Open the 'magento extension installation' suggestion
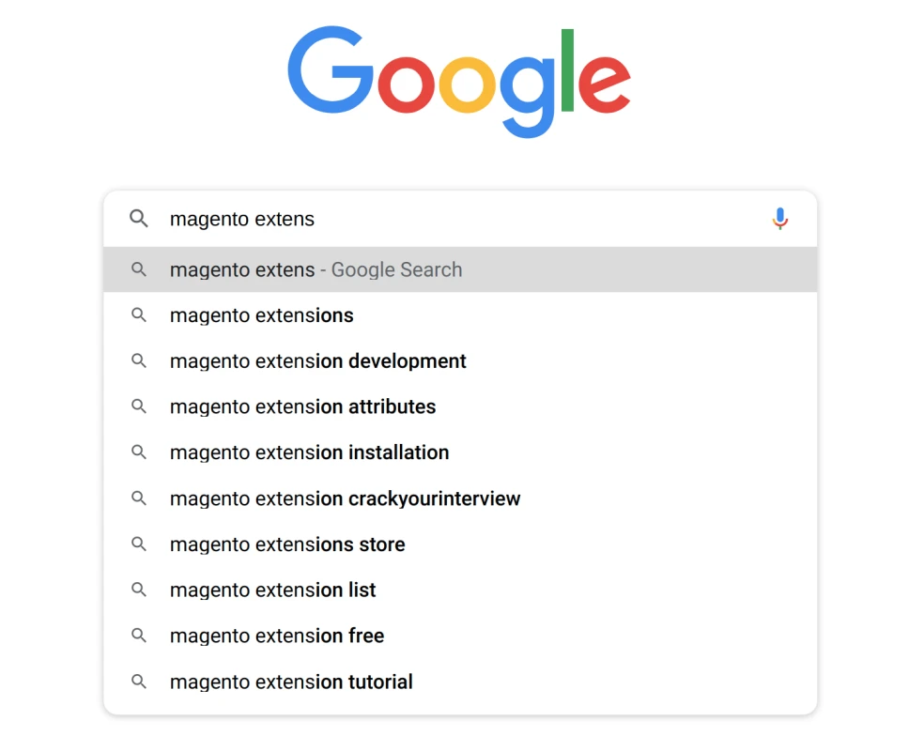The height and width of the screenshot is (751, 924). [309, 452]
